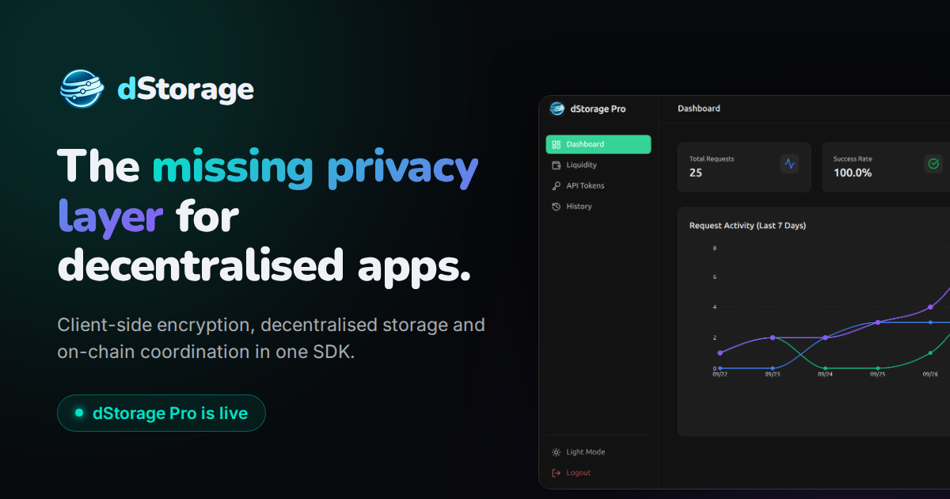Click the 09/26 date label on chart

coord(930,375)
